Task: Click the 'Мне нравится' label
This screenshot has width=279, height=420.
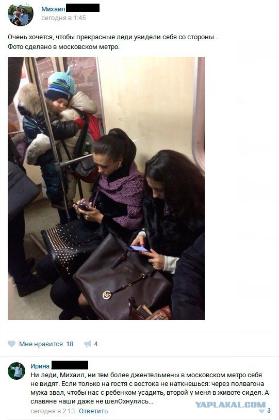Action: pyautogui.click(x=41, y=344)
